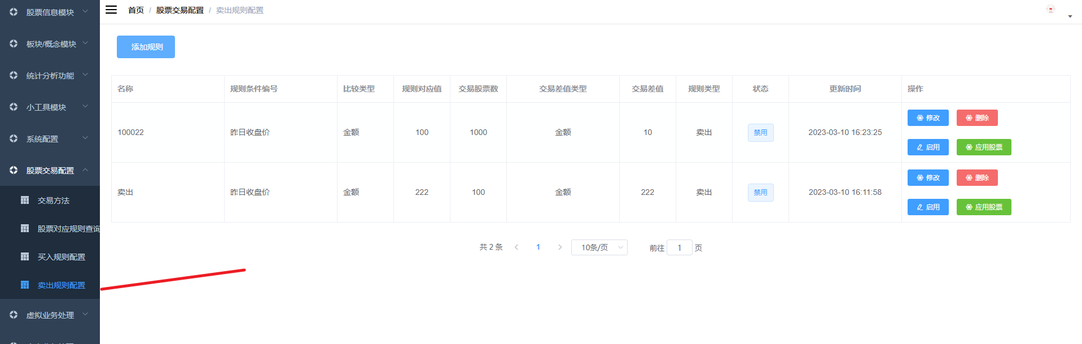Click 股票交易配置 in the breadcrumb
Screen dimensions: 1082x344
180,10
